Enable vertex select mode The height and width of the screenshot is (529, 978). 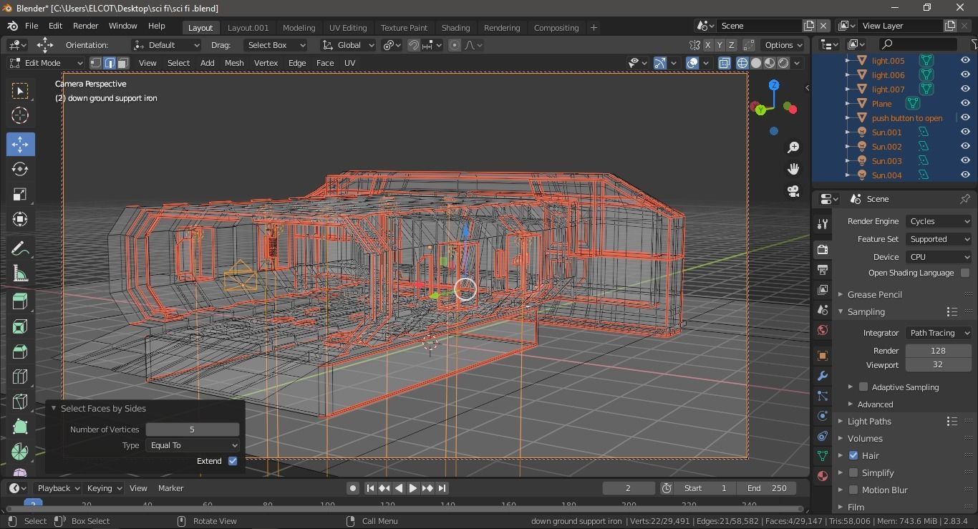[96, 63]
